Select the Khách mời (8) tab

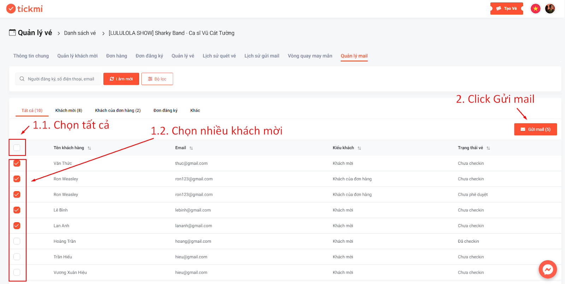point(69,110)
